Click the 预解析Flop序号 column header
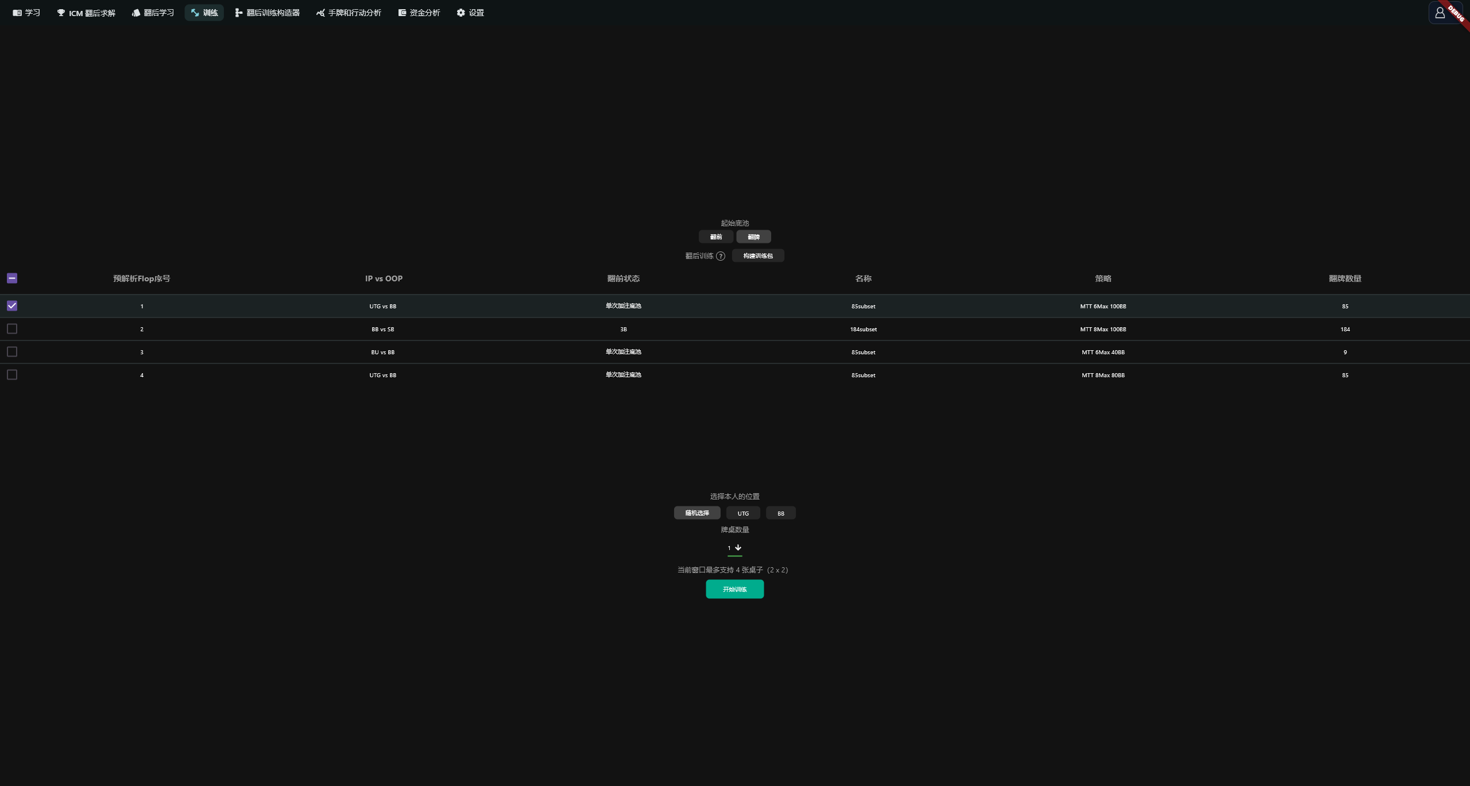Viewport: 1470px width, 786px height. 142,278
